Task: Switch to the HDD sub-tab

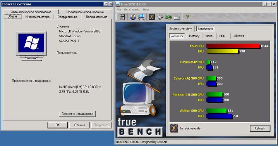Action: pyautogui.click(x=222, y=36)
